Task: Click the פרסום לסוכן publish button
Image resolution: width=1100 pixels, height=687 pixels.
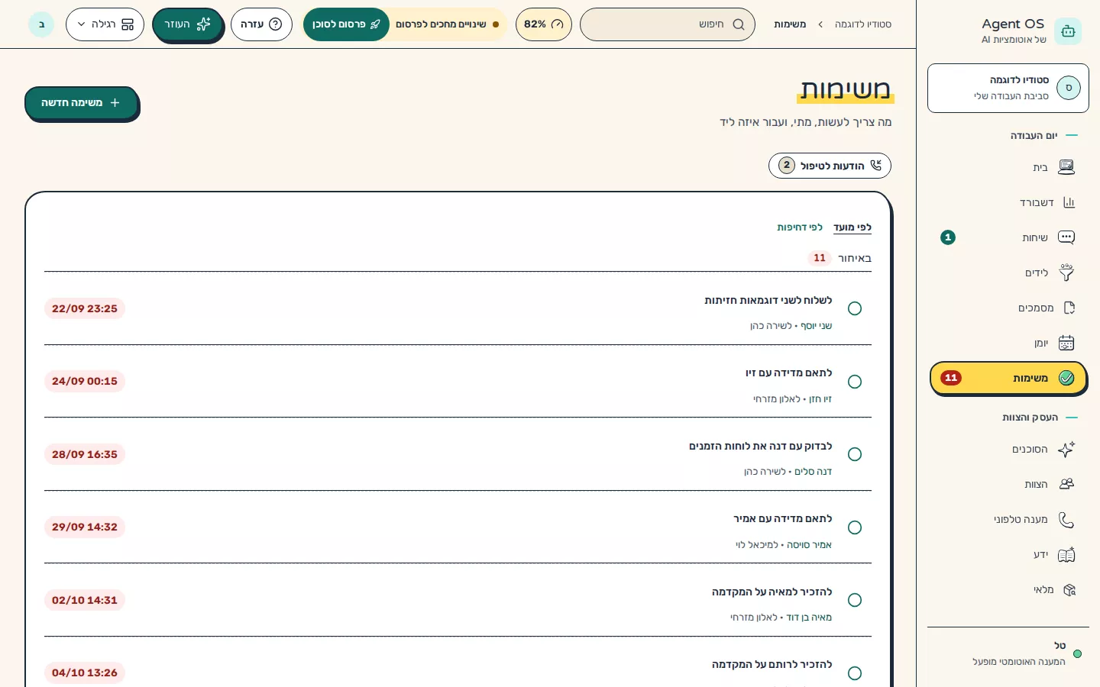Action: 346,24
